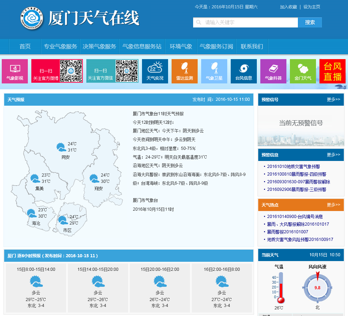
Task: Click the 同安 weather icon on map
Action: click(61, 147)
